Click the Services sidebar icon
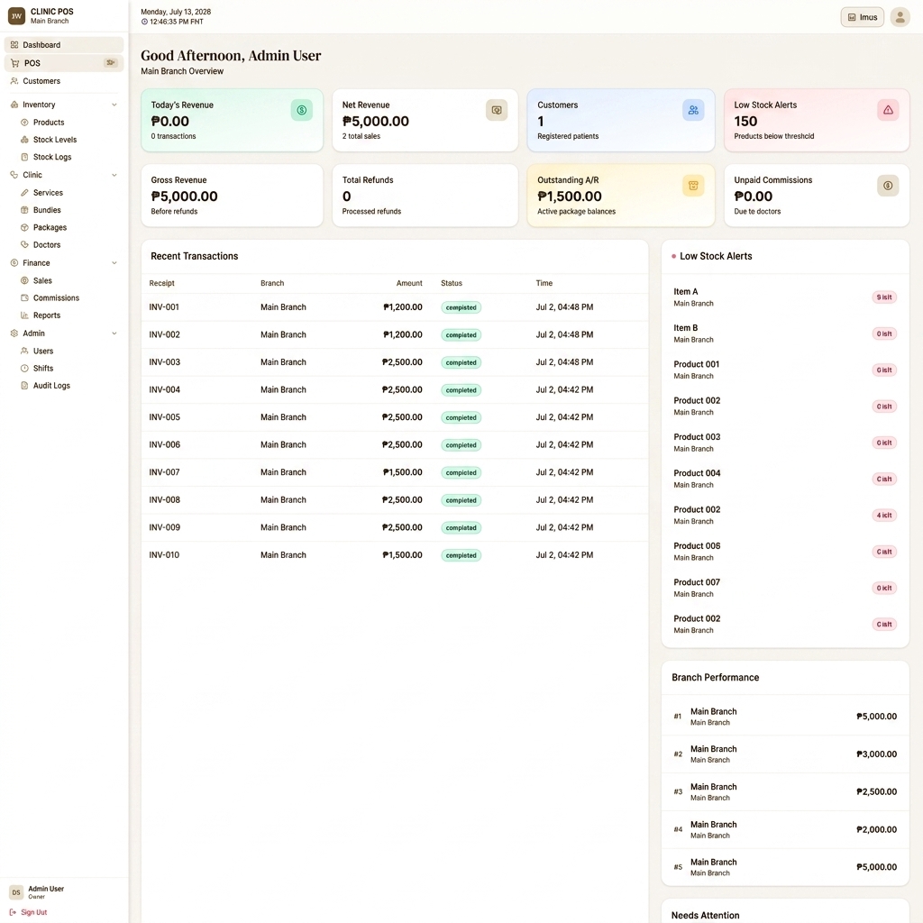This screenshot has height=923, width=923. 24,193
